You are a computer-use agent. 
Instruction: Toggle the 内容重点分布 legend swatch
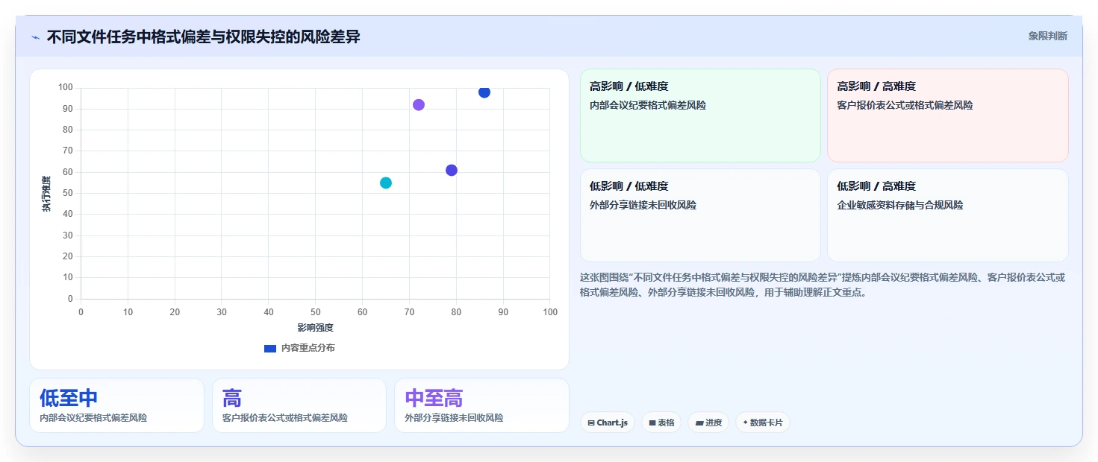pyautogui.click(x=270, y=348)
